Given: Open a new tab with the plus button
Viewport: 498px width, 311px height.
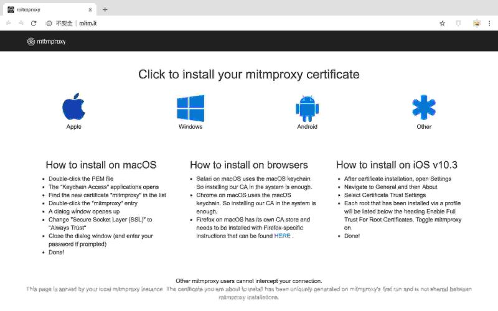Looking at the screenshot, I should [x=105, y=9].
